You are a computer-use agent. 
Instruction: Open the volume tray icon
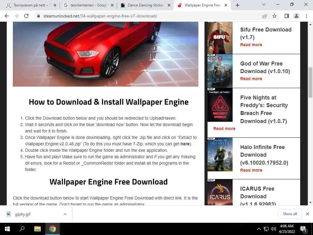pos(274,229)
